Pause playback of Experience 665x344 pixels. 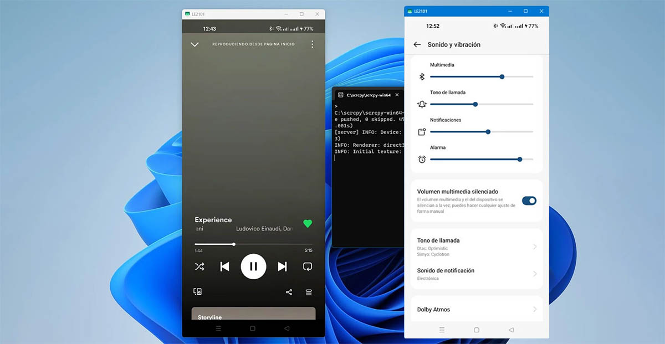click(253, 266)
